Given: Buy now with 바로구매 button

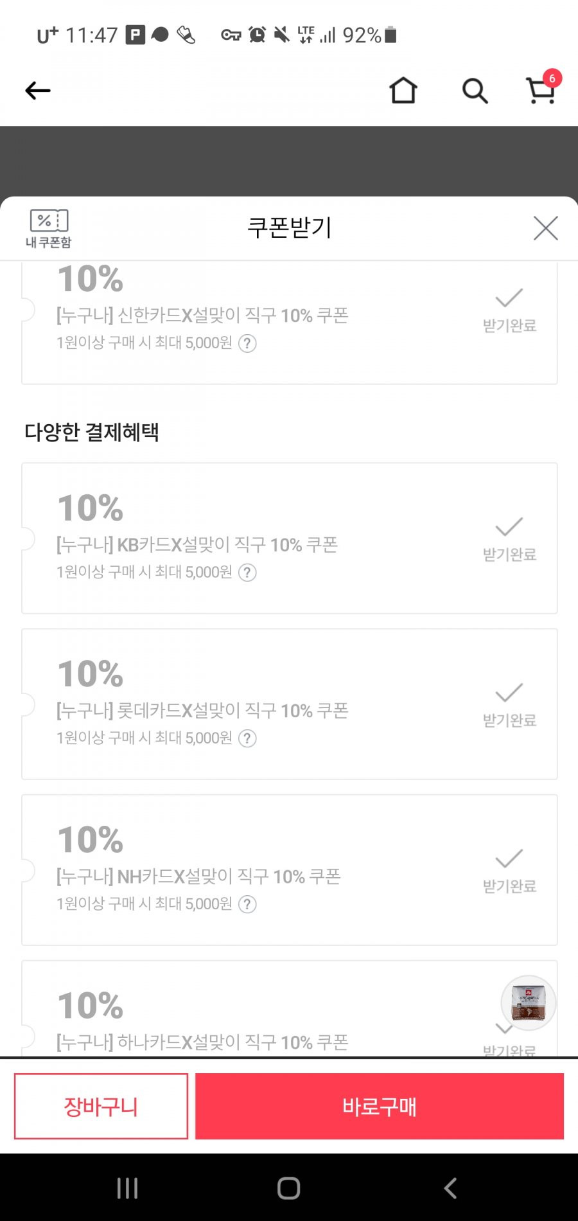Looking at the screenshot, I should (x=380, y=1106).
